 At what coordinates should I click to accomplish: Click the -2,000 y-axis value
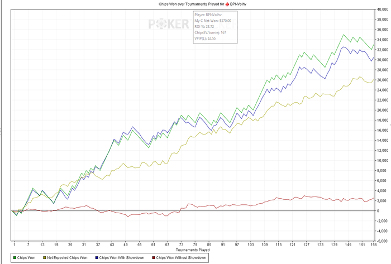coord(382,221)
